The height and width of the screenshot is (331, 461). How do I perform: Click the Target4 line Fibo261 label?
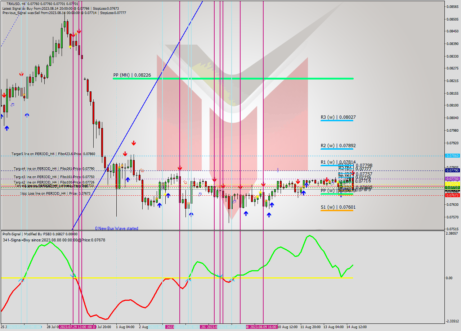click(54, 169)
